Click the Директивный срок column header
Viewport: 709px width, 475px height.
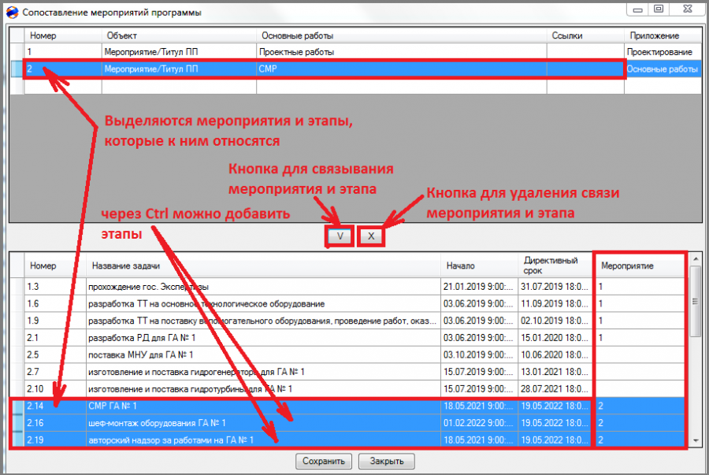coord(555,265)
